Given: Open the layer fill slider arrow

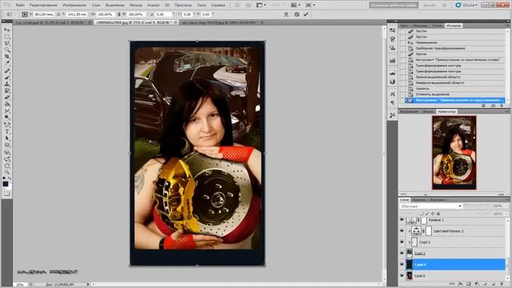Looking at the screenshot, I should click(x=506, y=214).
